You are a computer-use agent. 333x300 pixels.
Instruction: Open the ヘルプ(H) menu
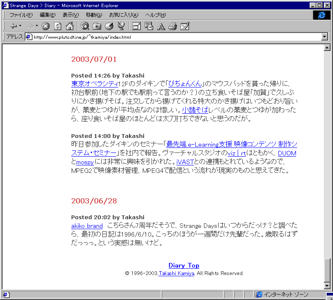155,15
